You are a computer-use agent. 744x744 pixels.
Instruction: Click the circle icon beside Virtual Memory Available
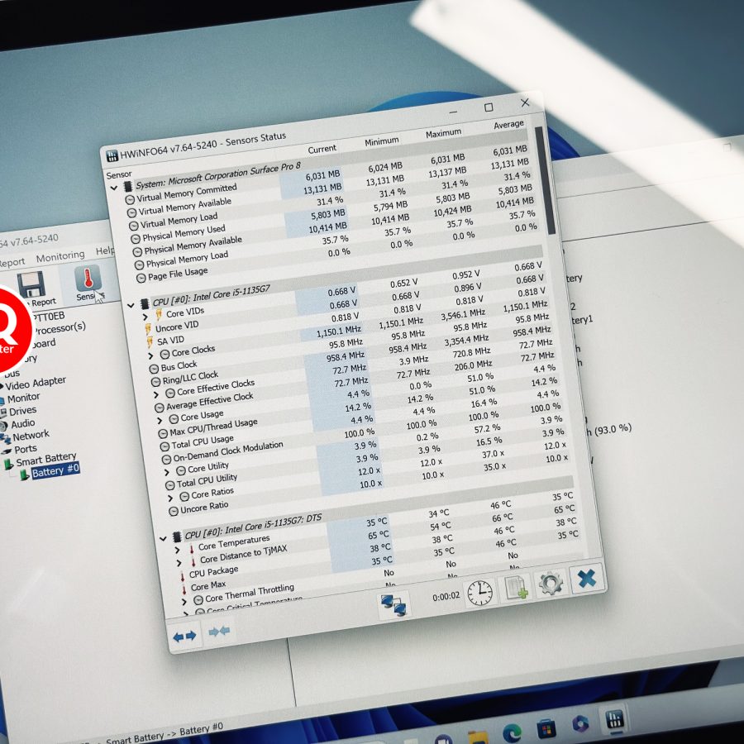(131, 212)
